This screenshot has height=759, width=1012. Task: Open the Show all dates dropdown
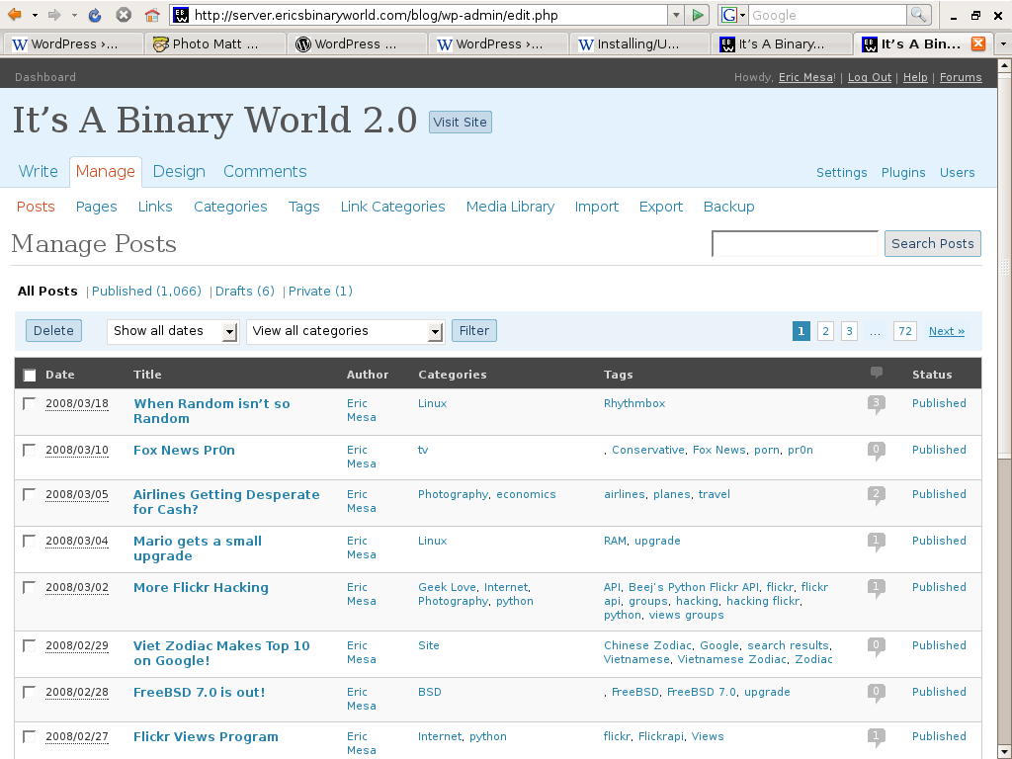tap(173, 332)
